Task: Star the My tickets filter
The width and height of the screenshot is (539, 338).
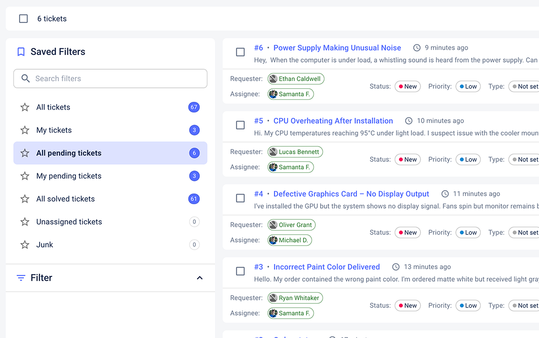Action: click(x=25, y=130)
